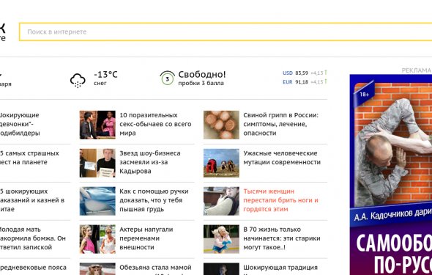This screenshot has height=275, width=432.
Task: Read 'Как с помощью ручки доказать' article
Action: 154,200
